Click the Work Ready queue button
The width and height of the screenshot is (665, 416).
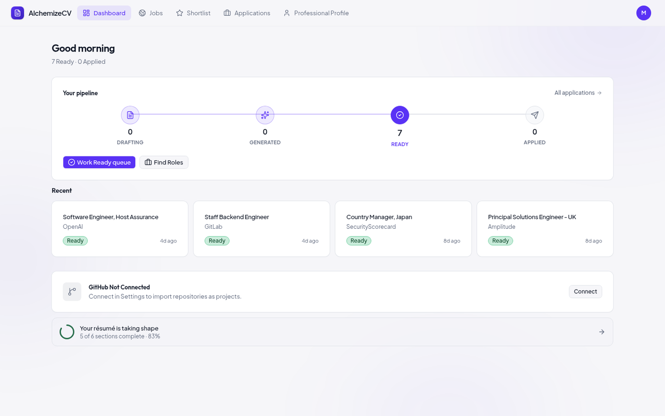pyautogui.click(x=99, y=162)
